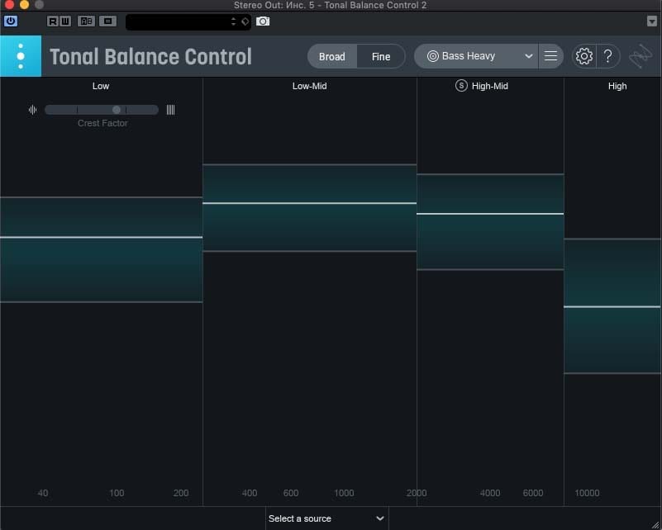
Task: Click the preset up/down stepper arrows
Action: point(233,21)
